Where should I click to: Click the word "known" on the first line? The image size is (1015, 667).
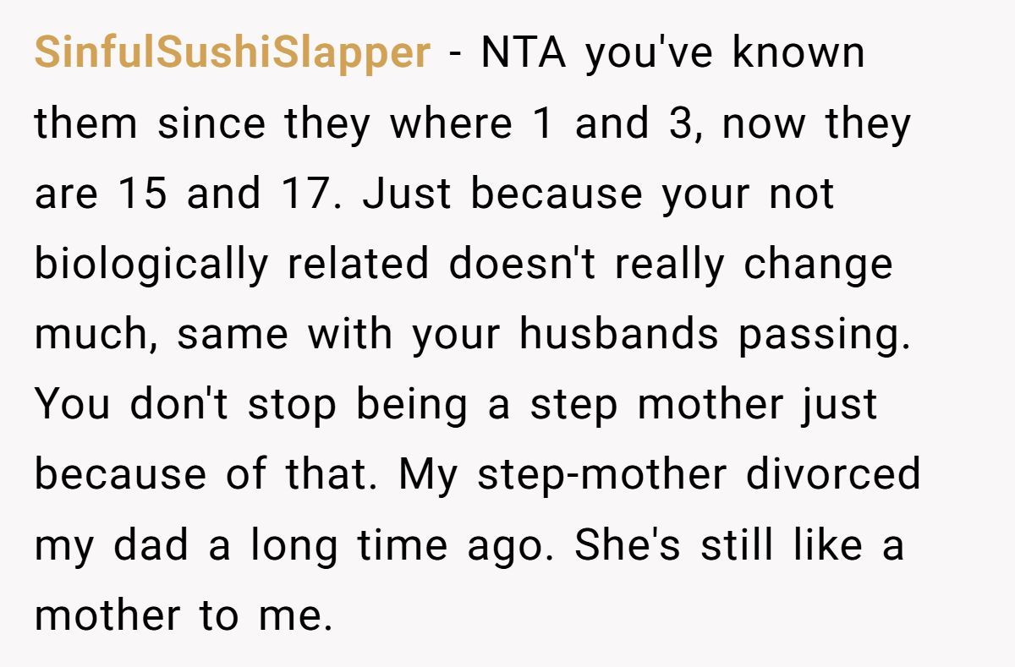[798, 53]
